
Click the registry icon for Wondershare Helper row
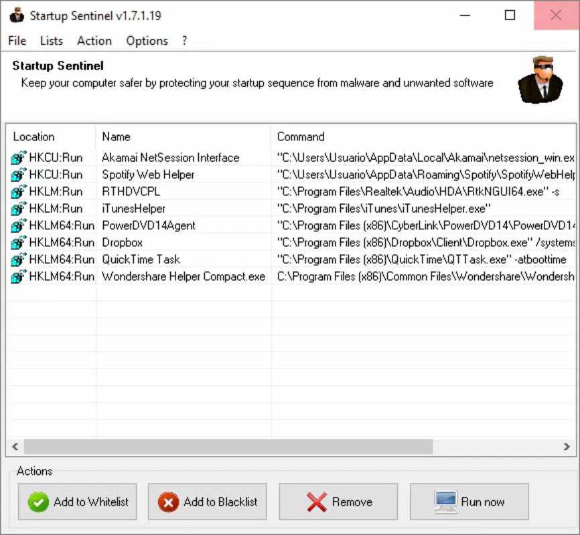[19, 276]
